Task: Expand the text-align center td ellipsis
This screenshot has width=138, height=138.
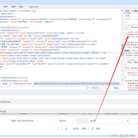Action: 77,33
